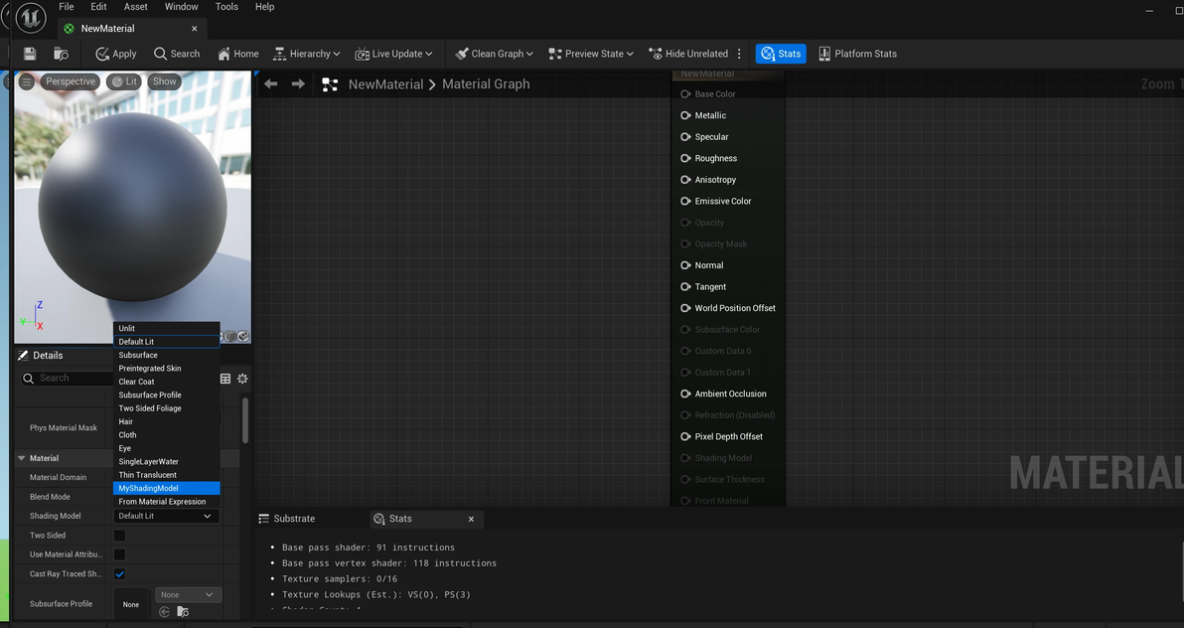Toggle the Stats button
The width and height of the screenshot is (1184, 628).
[781, 54]
